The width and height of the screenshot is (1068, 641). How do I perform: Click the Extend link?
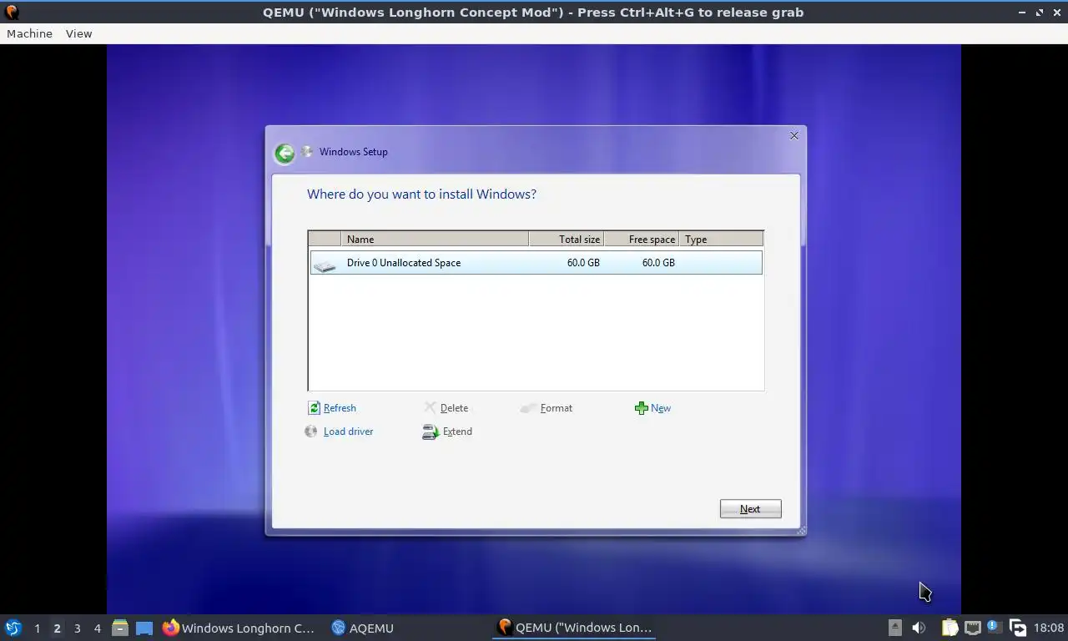(x=457, y=432)
